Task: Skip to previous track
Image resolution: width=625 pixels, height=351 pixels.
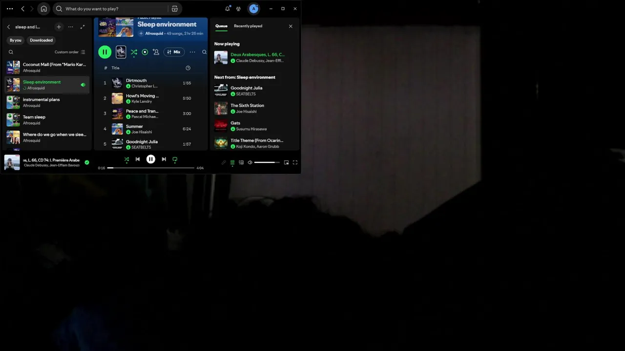Action: 138,159
